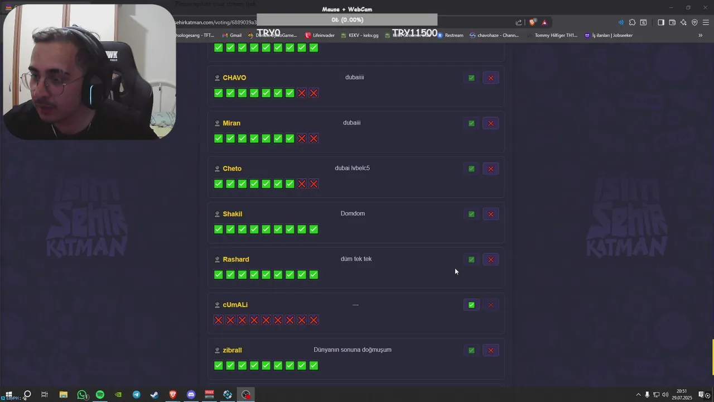Click the answer text 'Dünyanın sonuna doğmuşum'
Screen dimensions: 714x402
[x=353, y=350]
